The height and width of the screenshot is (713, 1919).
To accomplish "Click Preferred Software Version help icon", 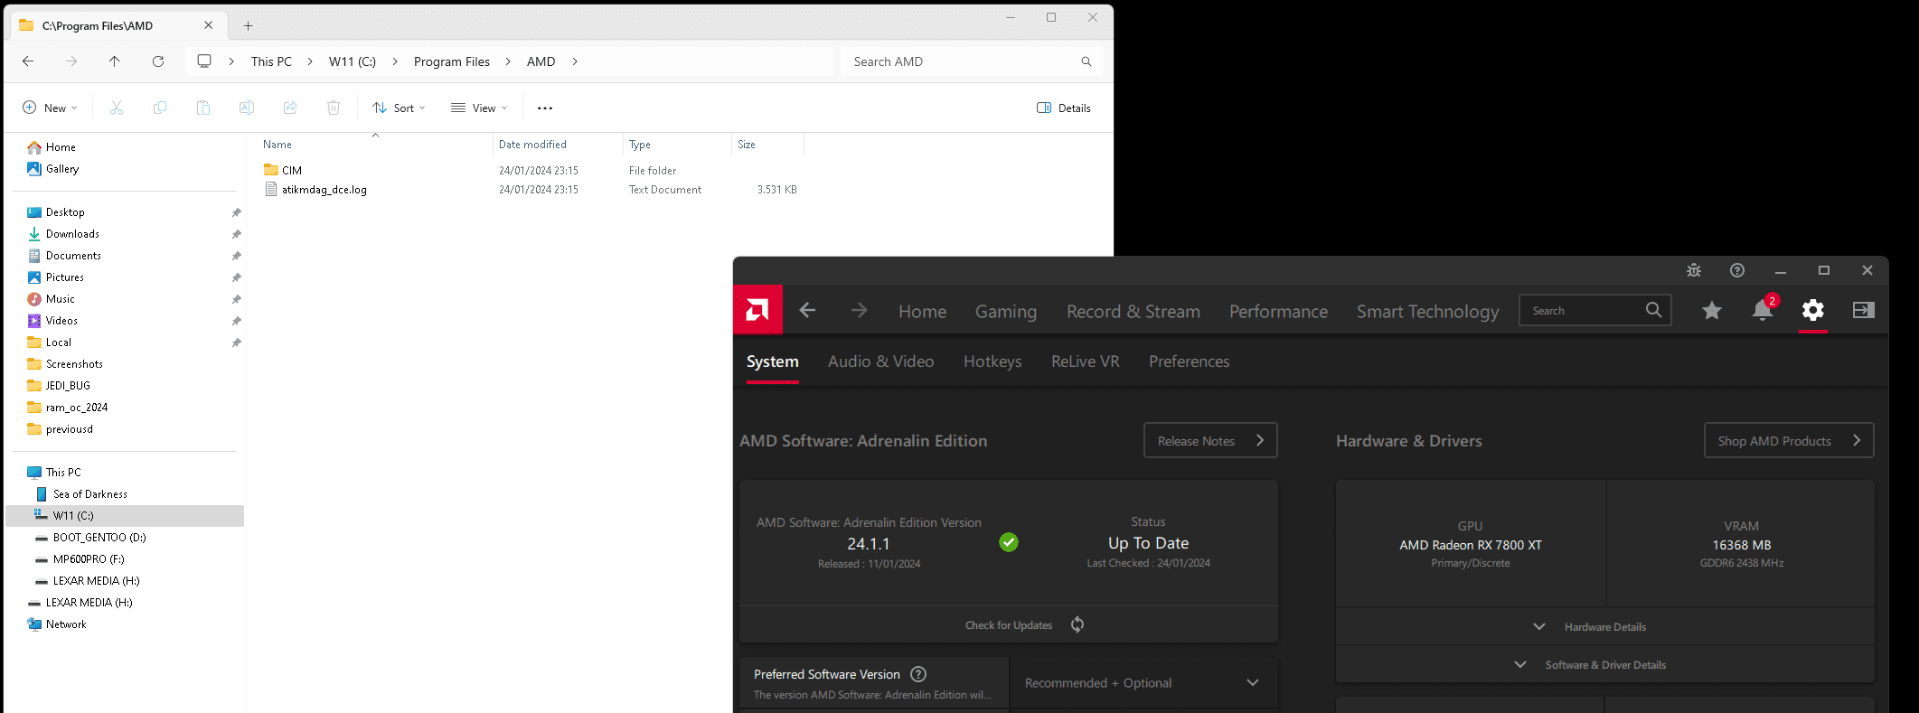I will point(918,674).
